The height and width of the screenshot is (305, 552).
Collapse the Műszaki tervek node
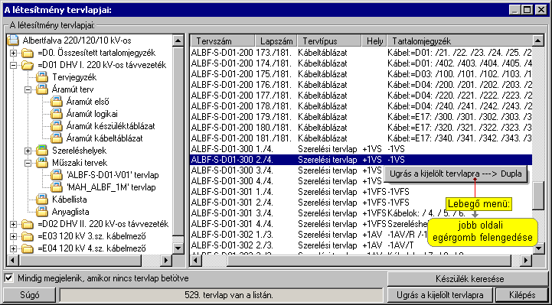(28, 163)
